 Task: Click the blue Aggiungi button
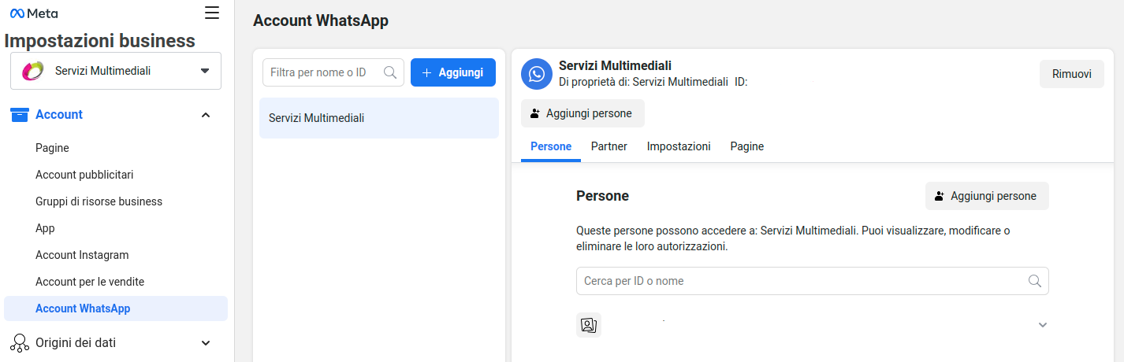point(453,72)
